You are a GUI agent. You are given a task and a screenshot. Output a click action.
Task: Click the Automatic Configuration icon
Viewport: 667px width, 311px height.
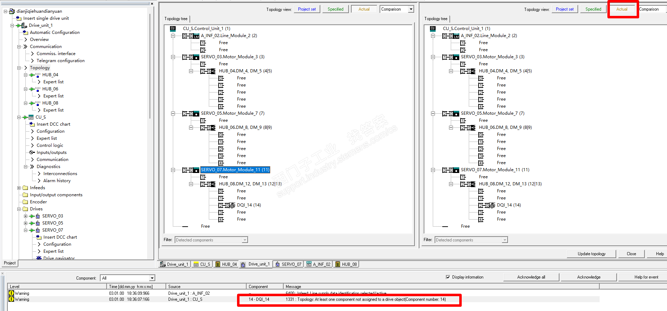click(x=25, y=32)
